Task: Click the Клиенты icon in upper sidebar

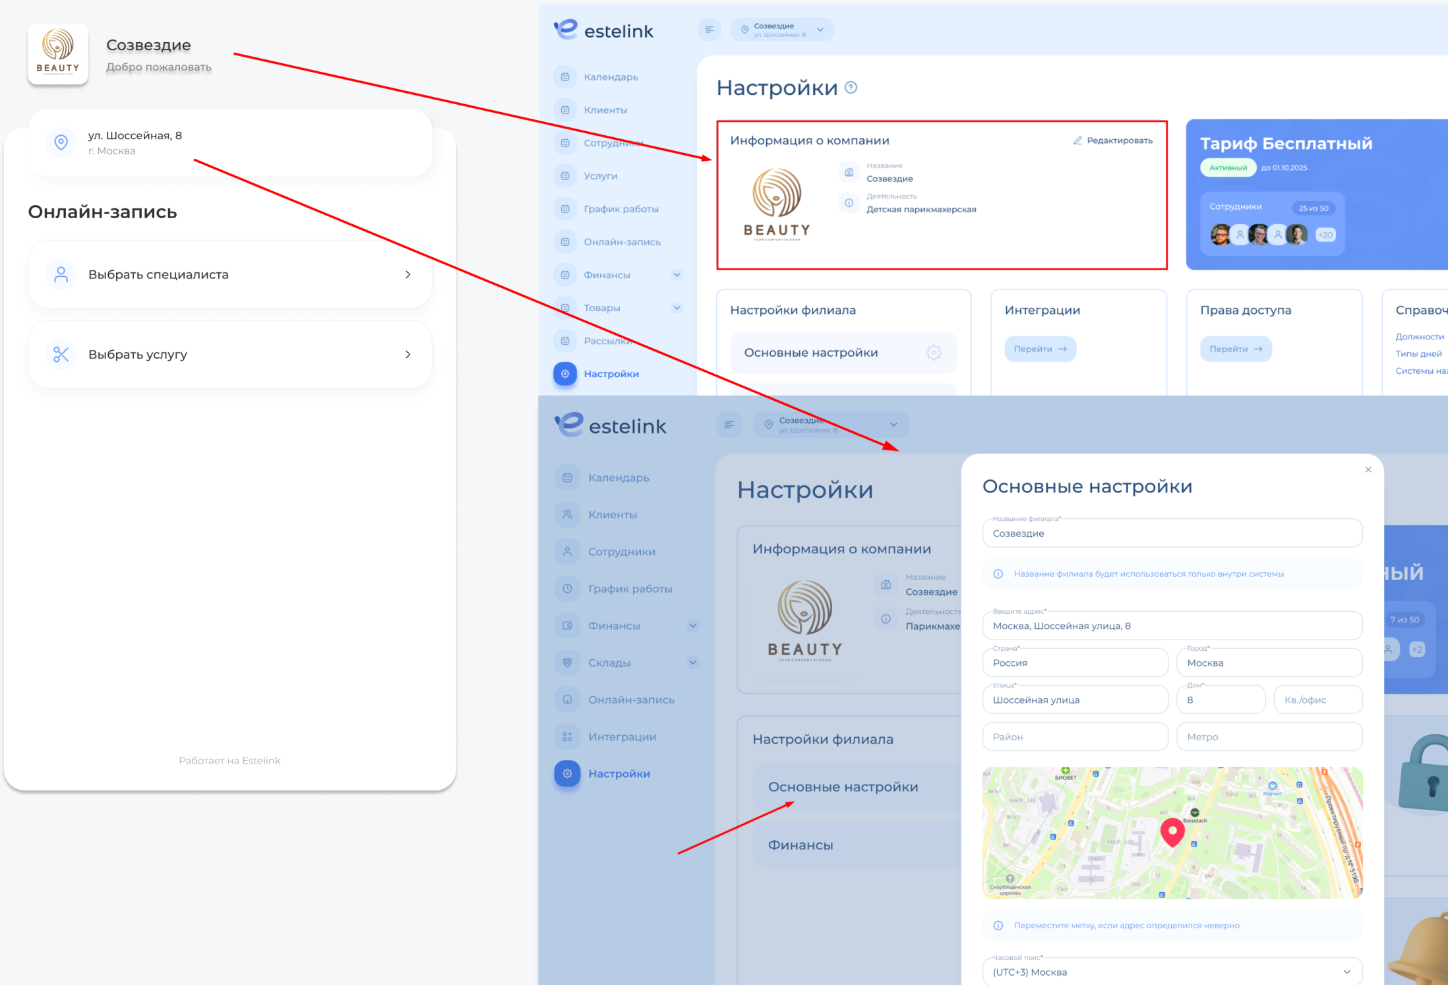Action: [565, 110]
